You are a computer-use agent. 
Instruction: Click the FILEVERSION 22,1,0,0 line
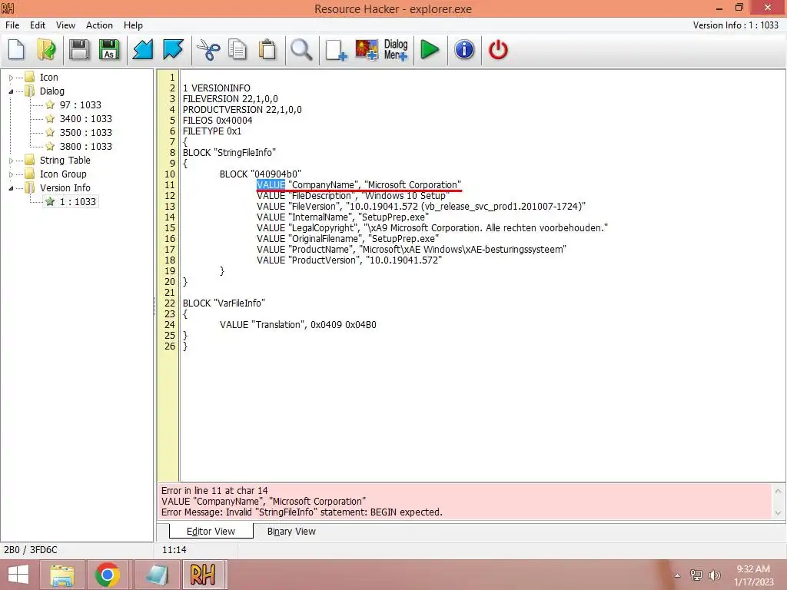pyautogui.click(x=231, y=99)
